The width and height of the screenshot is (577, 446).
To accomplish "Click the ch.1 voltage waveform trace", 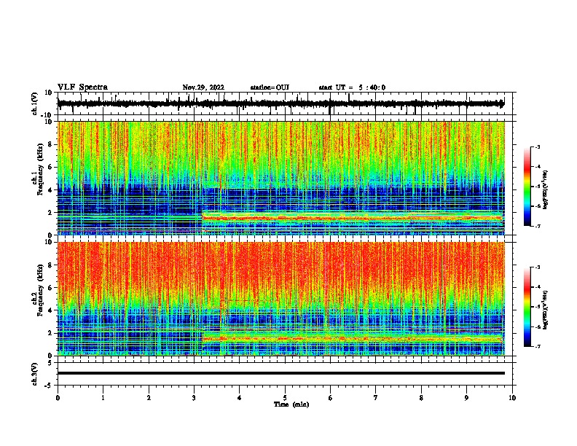I will click(280, 103).
